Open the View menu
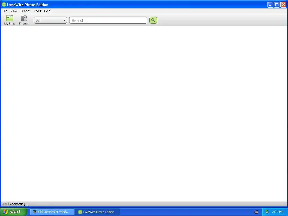The image size is (288, 216). coord(14,11)
